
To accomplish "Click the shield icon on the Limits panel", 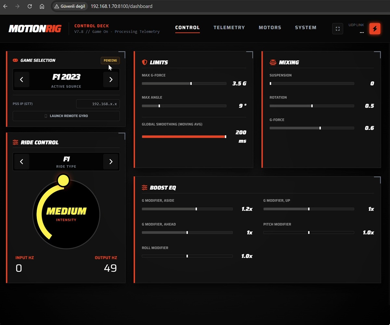I will [144, 62].
